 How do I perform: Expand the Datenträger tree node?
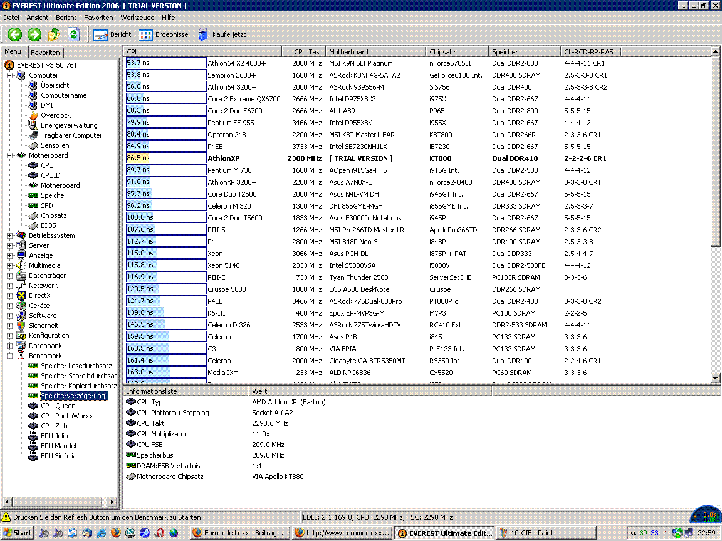[9, 276]
